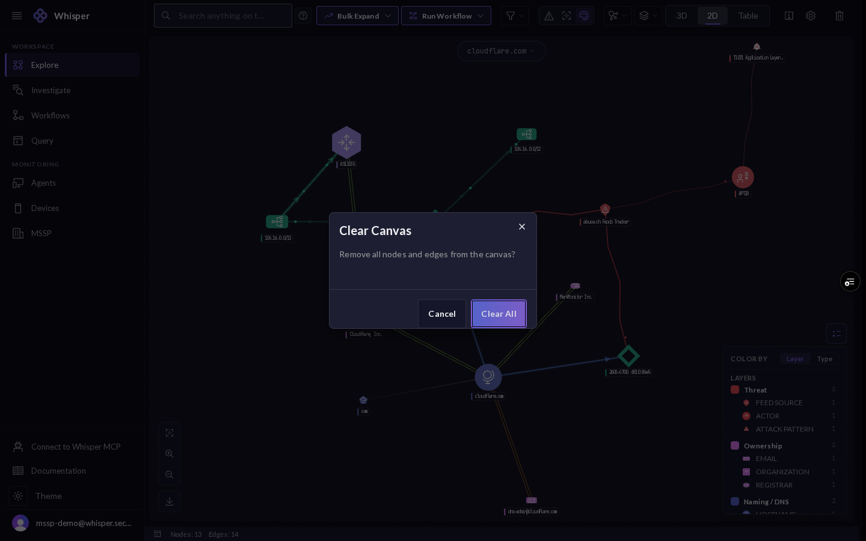Open the filter funnel dropdown
This screenshot has width=866, height=541.
click(x=514, y=16)
